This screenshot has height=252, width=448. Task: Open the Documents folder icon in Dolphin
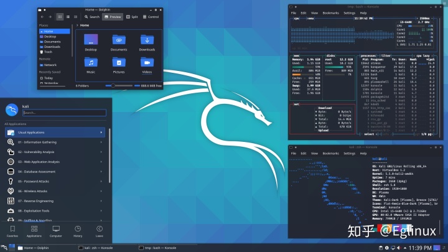(x=119, y=42)
